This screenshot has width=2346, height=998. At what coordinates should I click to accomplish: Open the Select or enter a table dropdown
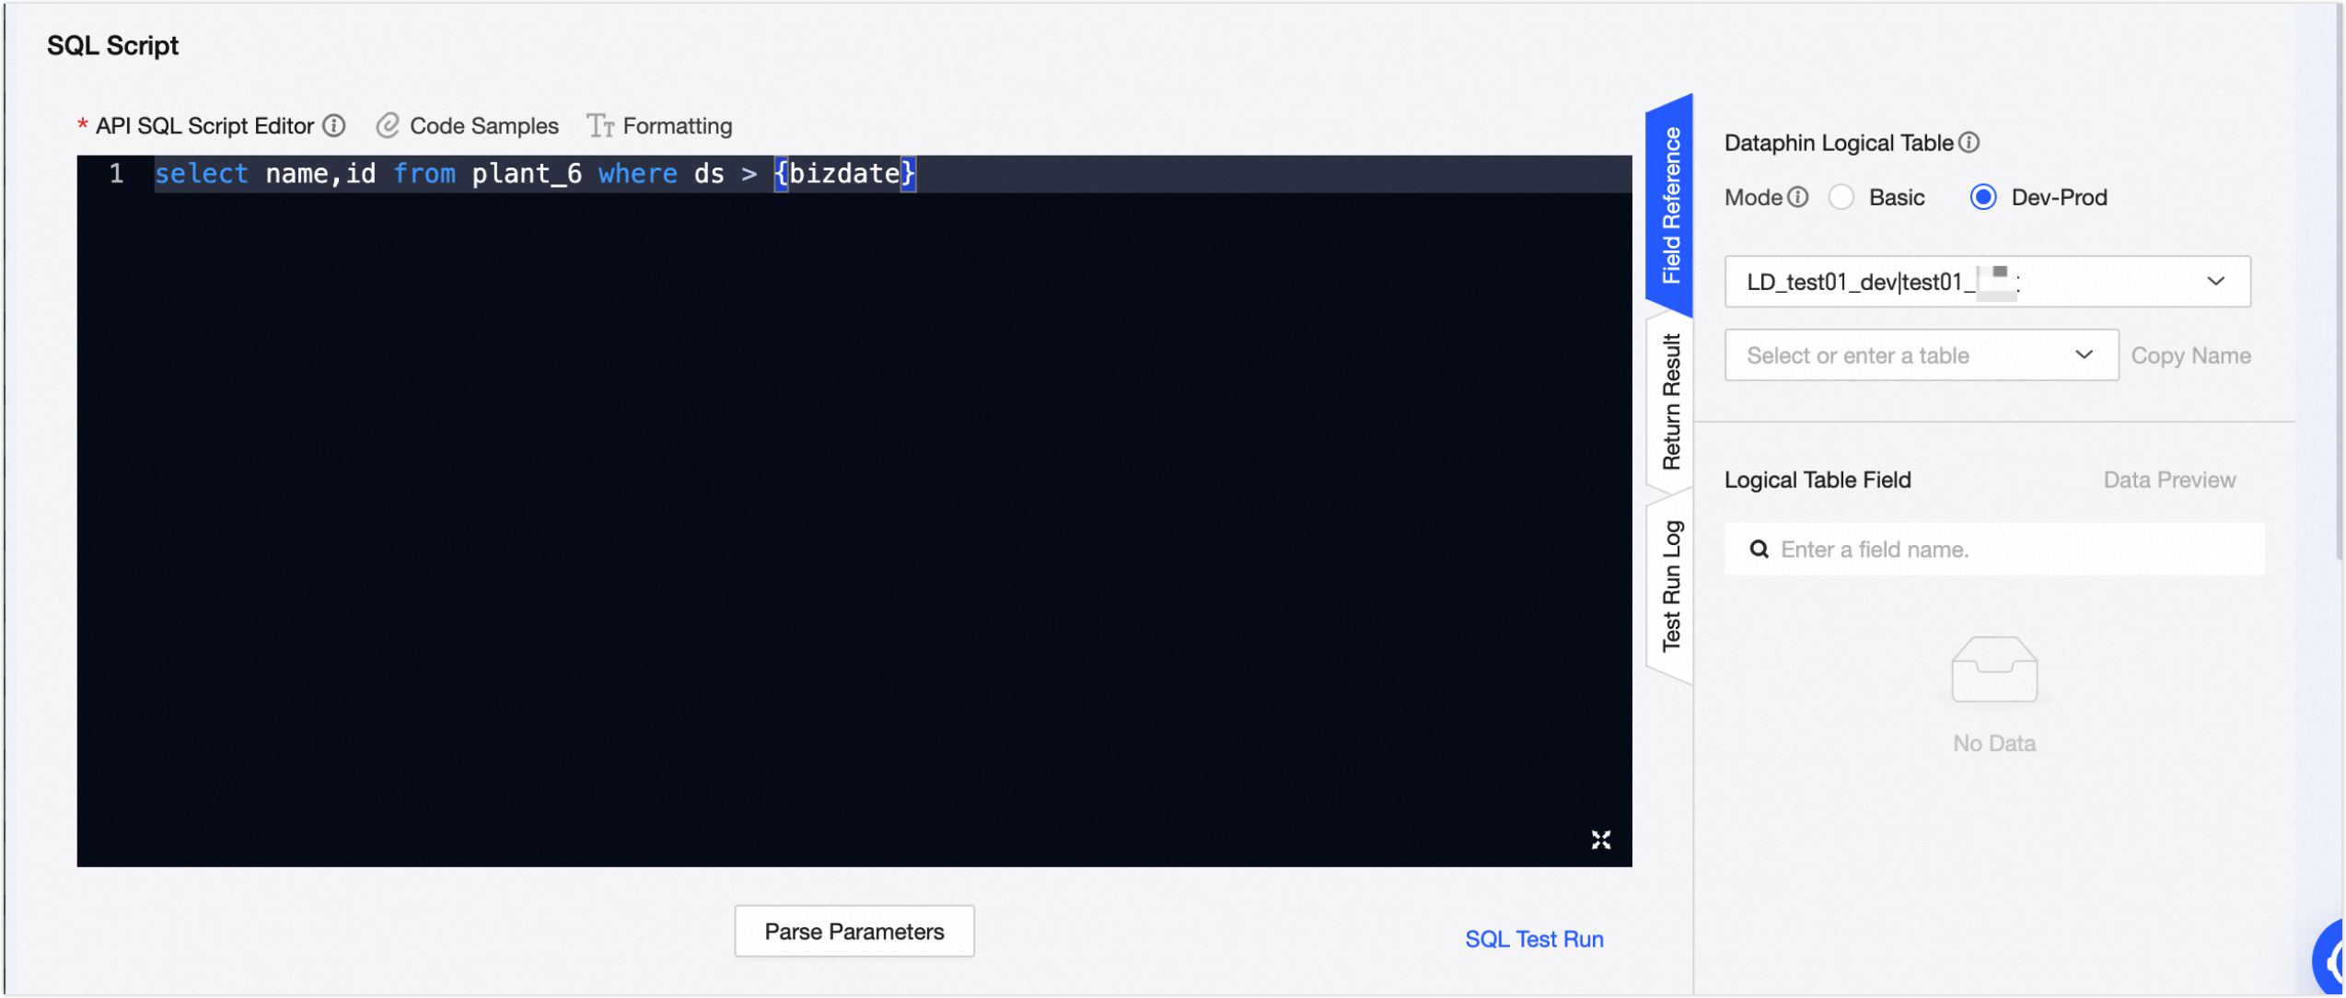[1897, 355]
